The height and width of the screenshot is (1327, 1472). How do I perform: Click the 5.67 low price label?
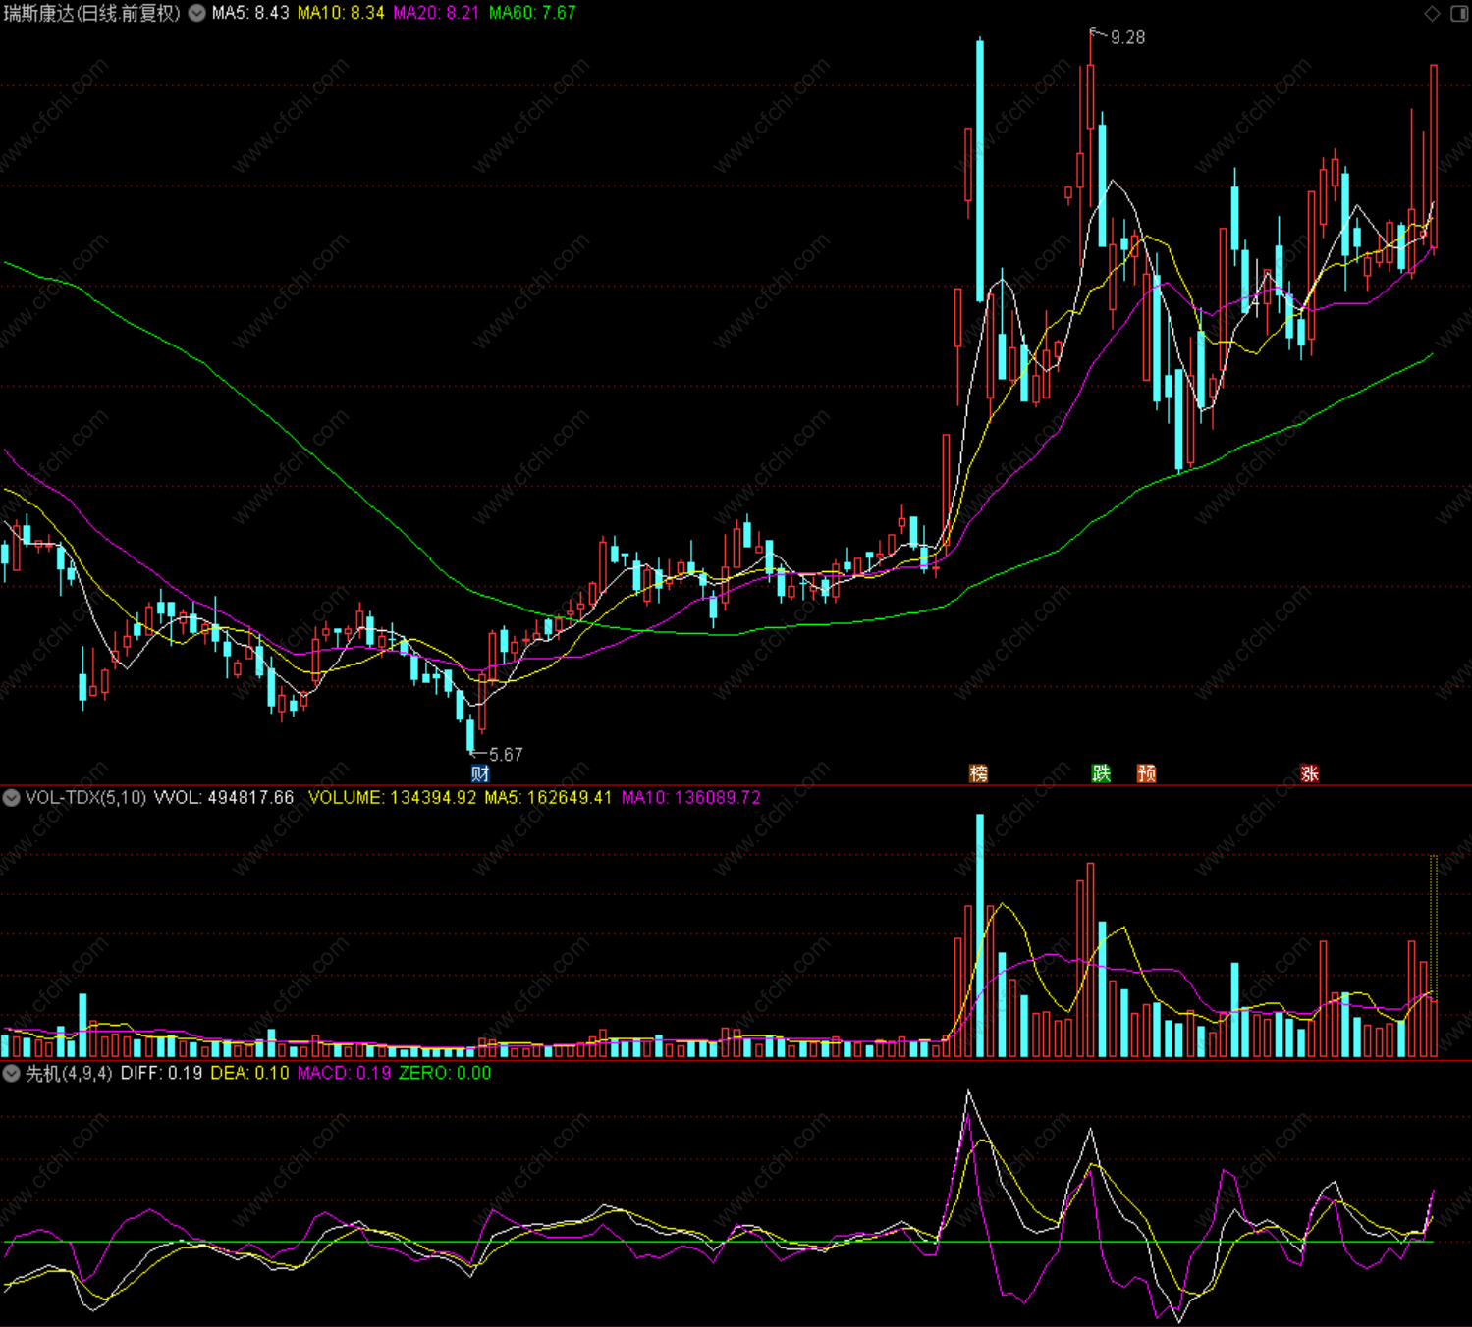pyautogui.click(x=506, y=755)
